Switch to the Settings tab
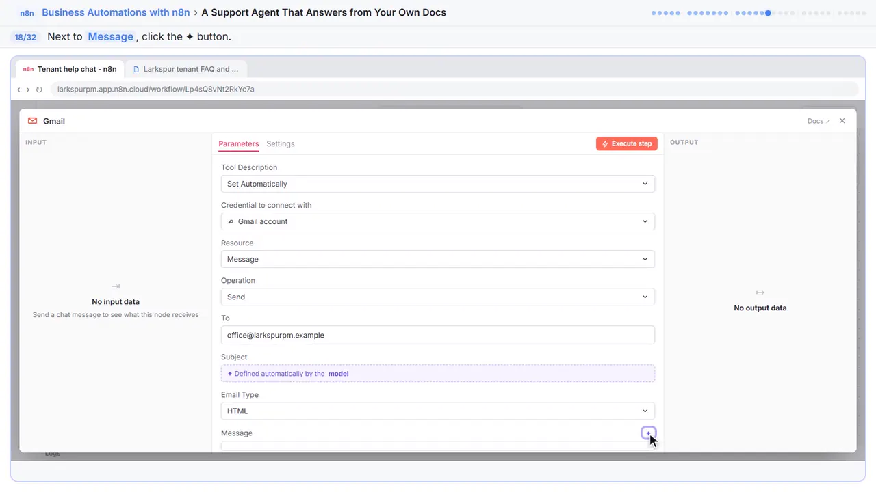 [281, 144]
